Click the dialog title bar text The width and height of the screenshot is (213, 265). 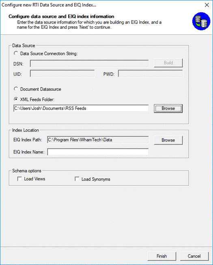(49, 5)
